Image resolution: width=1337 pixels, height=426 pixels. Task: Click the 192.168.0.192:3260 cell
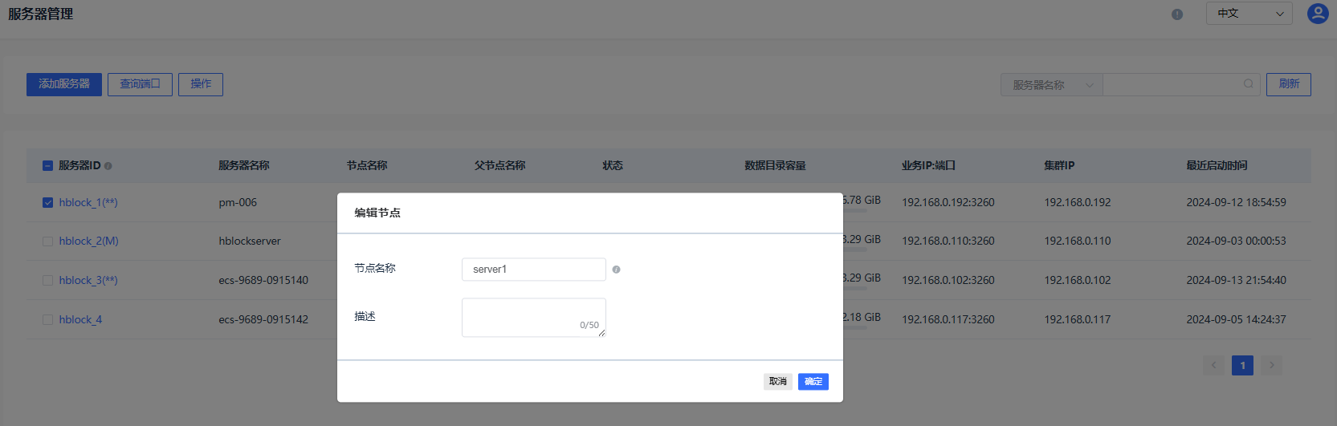pos(948,202)
